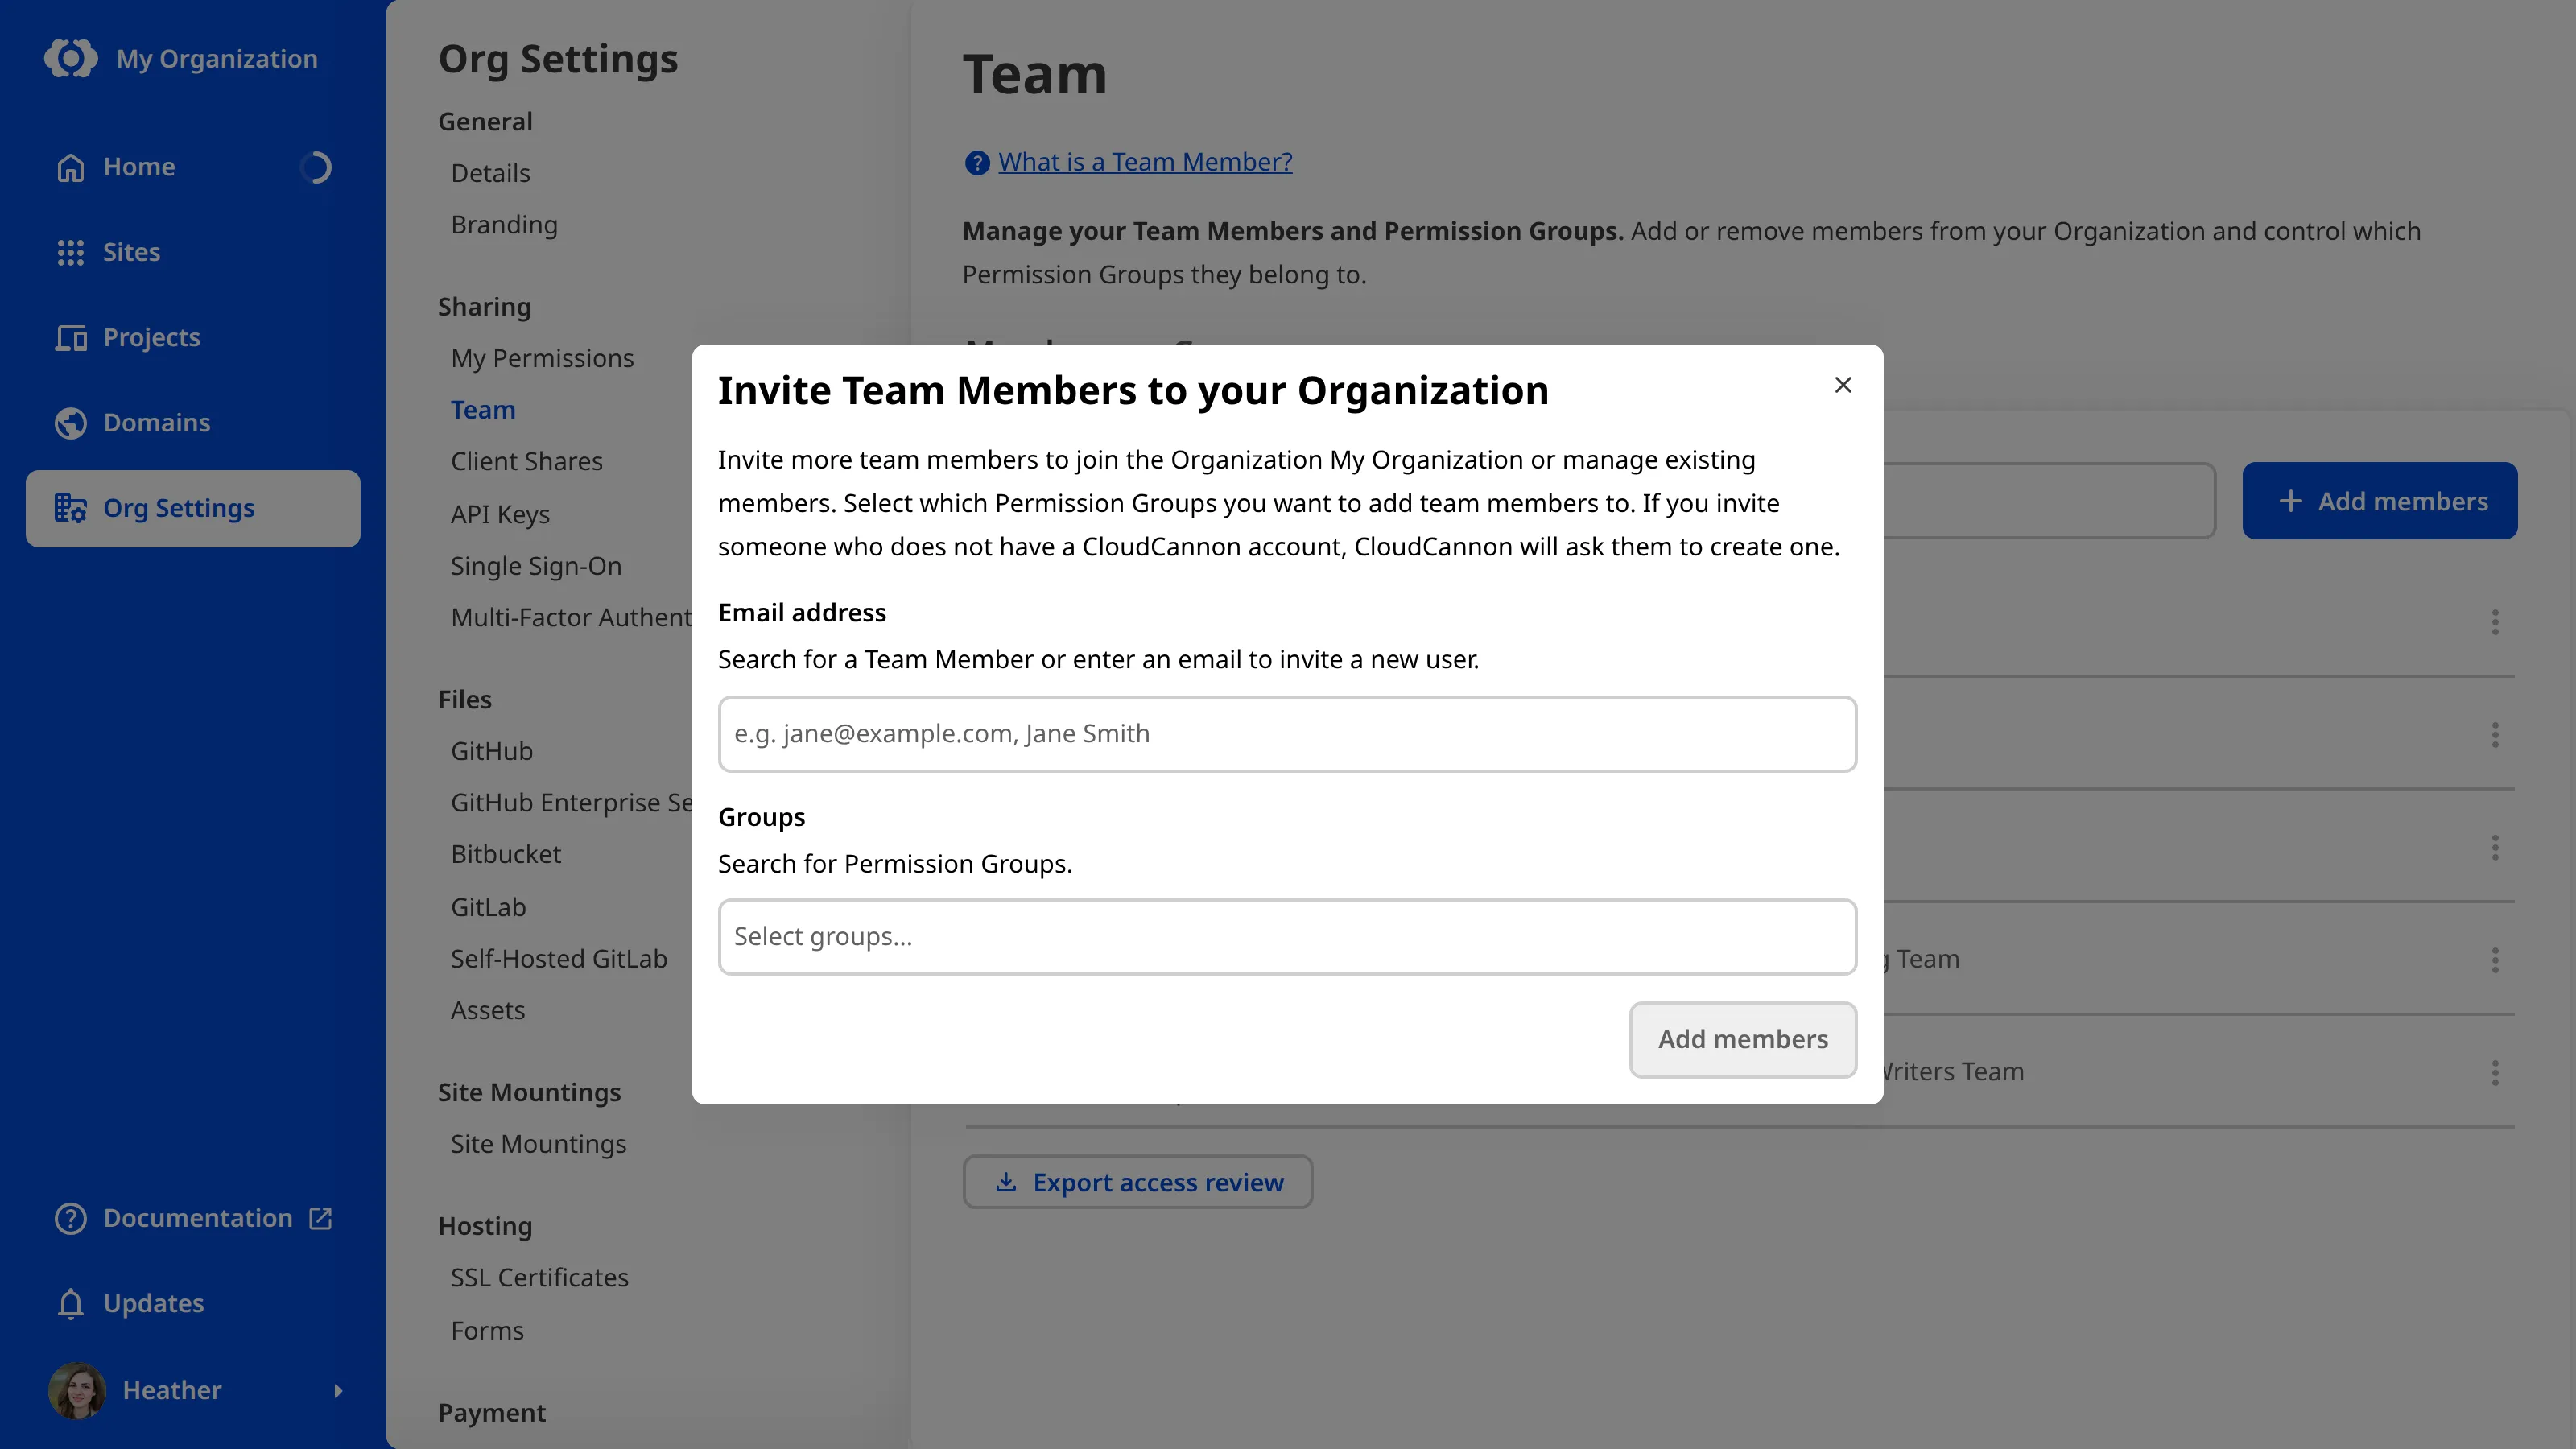This screenshot has height=1449, width=2576.
Task: Open Assets settings page
Action: coord(487,1010)
